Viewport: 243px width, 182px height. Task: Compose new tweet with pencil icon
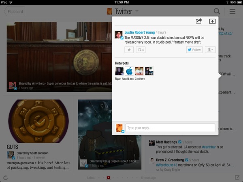click(x=237, y=178)
